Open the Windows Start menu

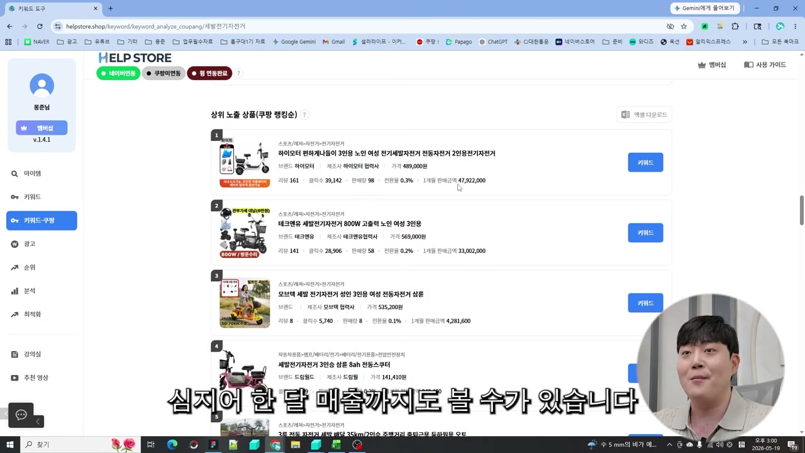9,445
